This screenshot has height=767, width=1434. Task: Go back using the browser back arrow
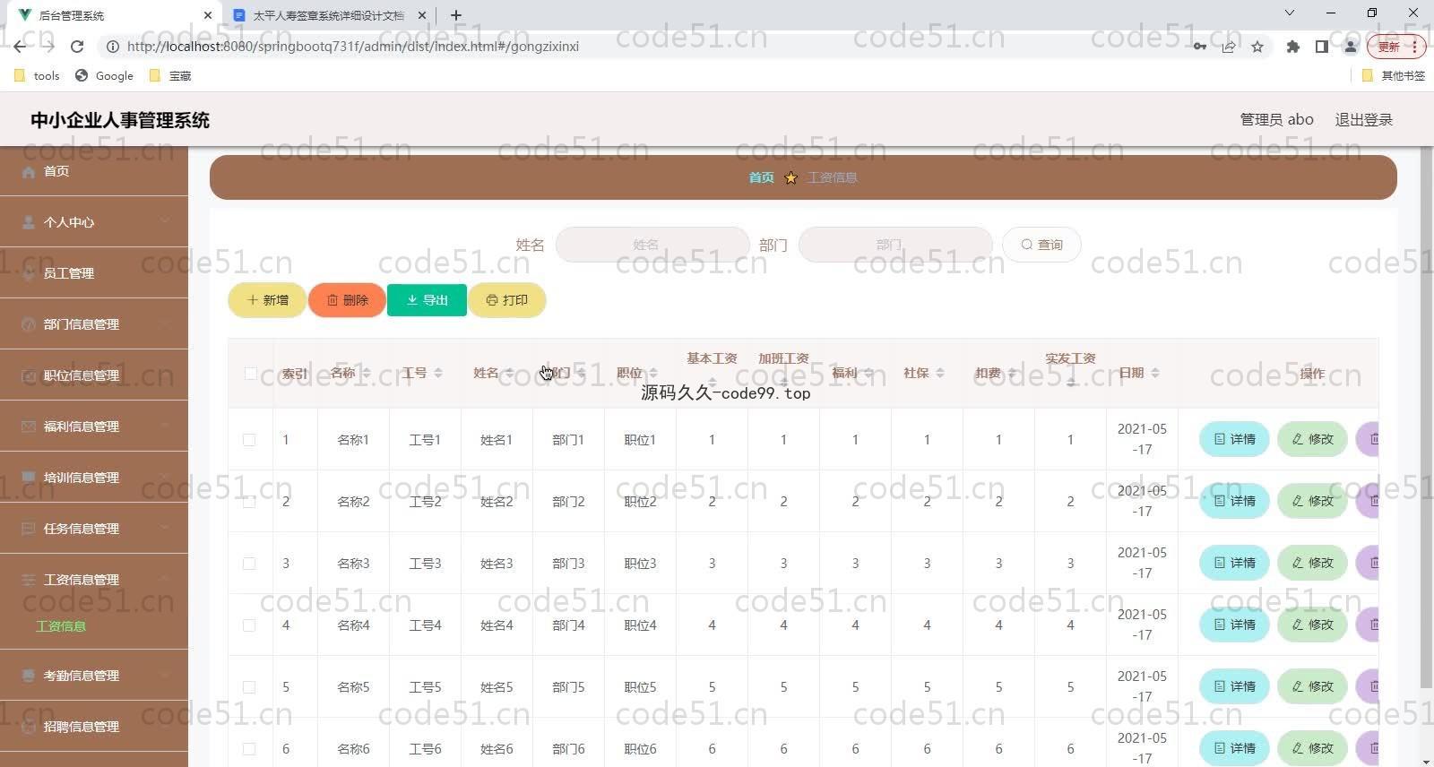pos(20,46)
